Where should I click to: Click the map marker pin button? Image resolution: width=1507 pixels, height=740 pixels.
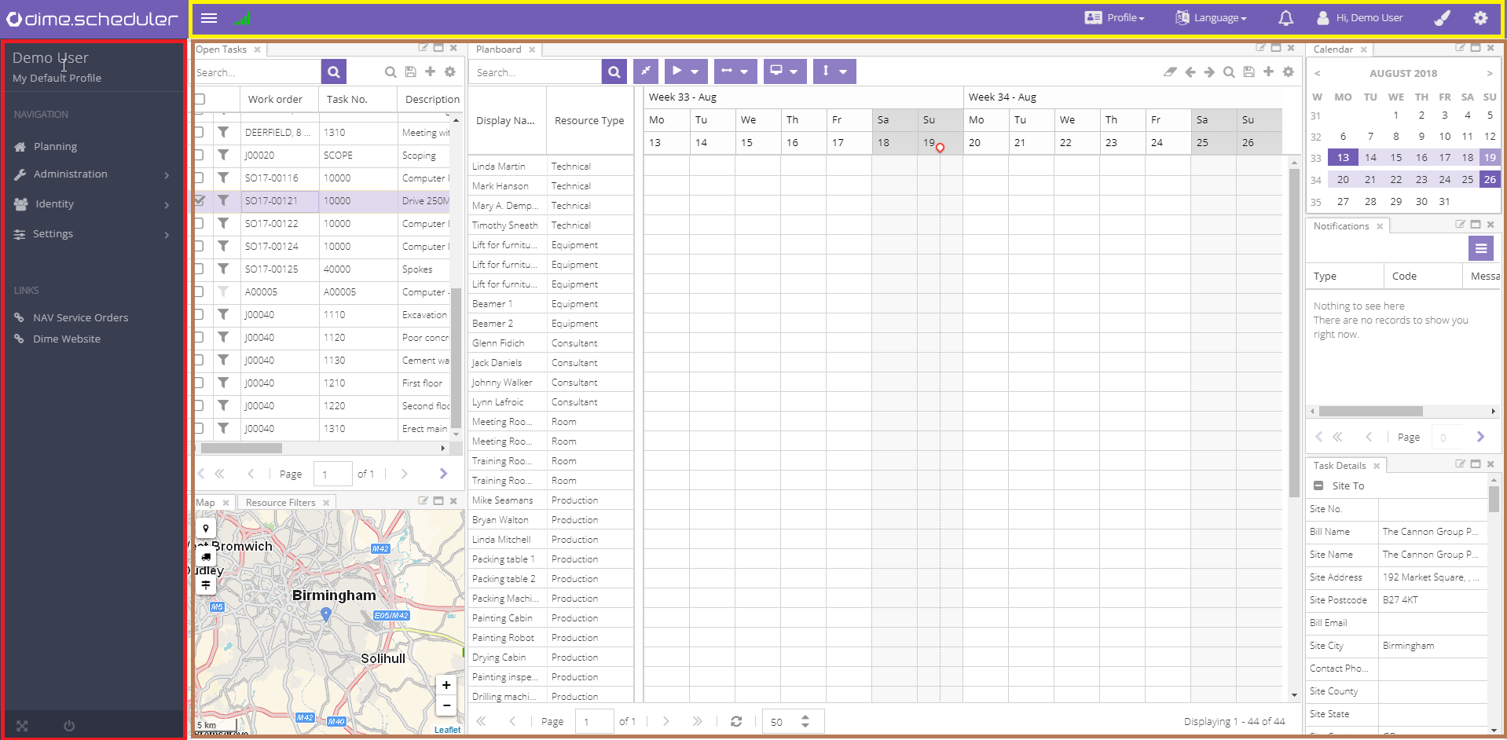tap(206, 529)
